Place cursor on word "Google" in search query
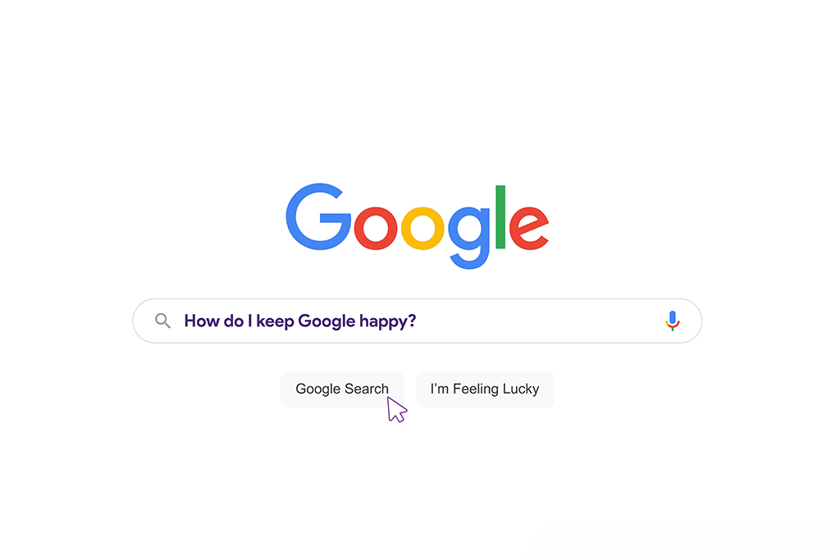The height and width of the screenshot is (560, 840). (x=326, y=321)
